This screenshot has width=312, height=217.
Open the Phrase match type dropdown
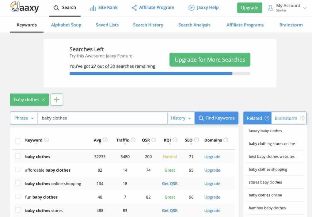pyautogui.click(x=24, y=118)
